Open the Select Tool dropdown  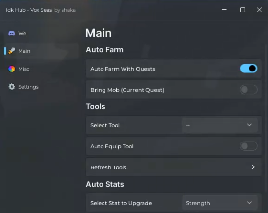[x=220, y=125]
